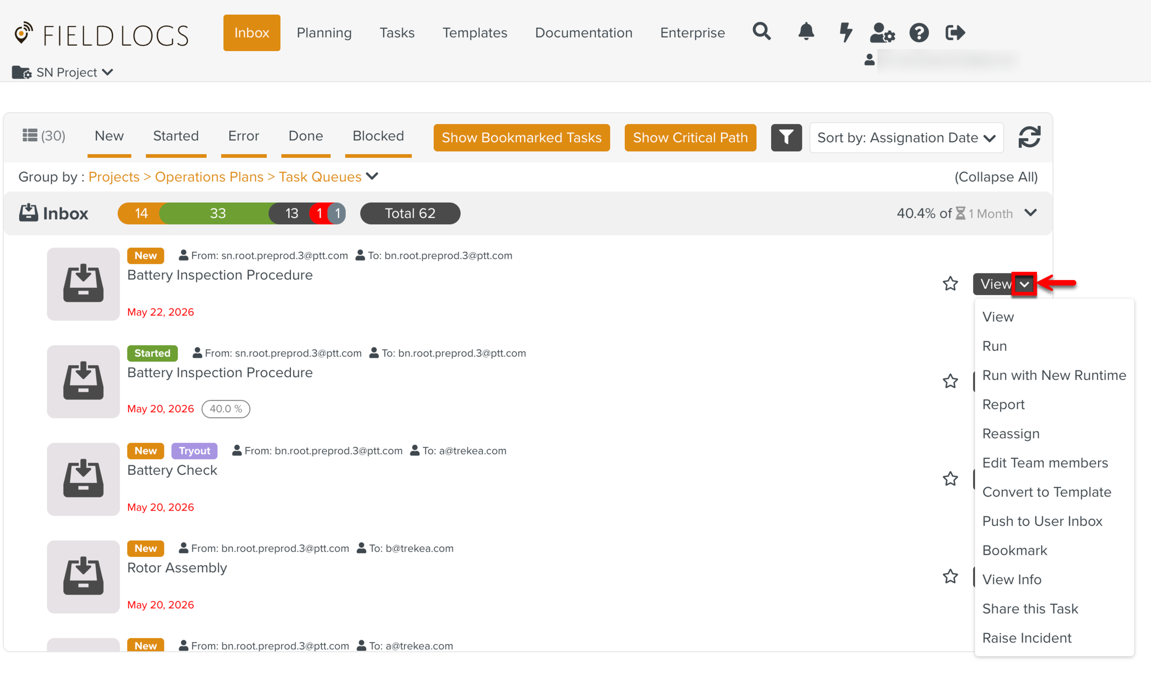Open the help question mark icon
The width and height of the screenshot is (1151, 675).
click(x=918, y=33)
